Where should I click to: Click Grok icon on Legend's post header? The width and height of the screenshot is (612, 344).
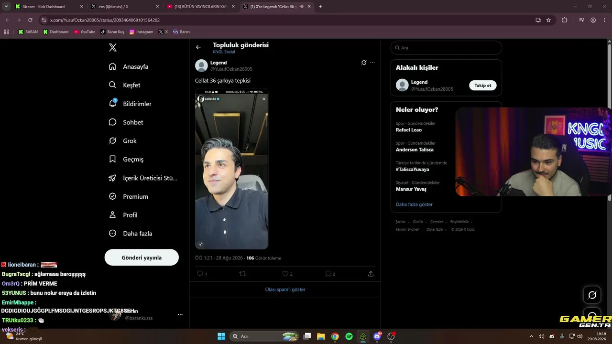[364, 63]
